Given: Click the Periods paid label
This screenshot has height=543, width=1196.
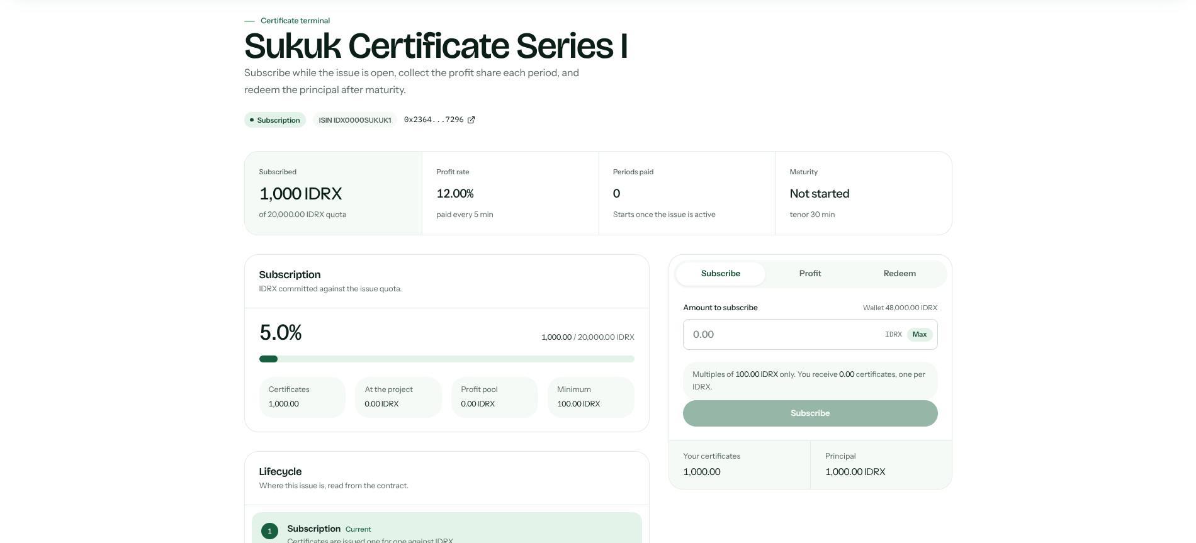Looking at the screenshot, I should (633, 172).
